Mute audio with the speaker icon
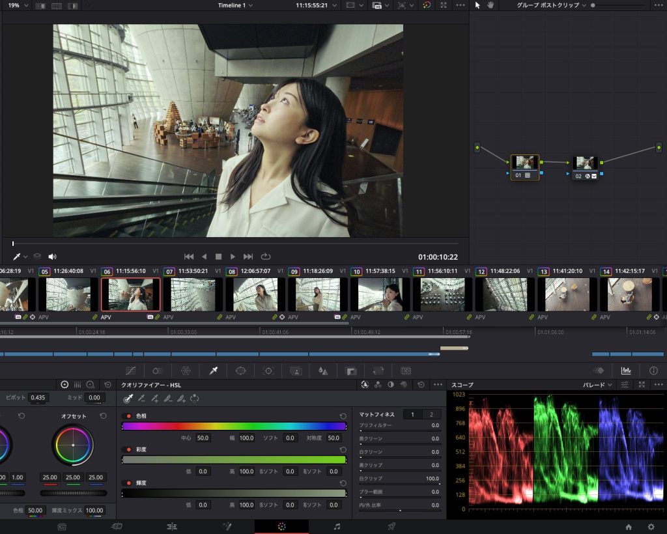 coord(52,257)
